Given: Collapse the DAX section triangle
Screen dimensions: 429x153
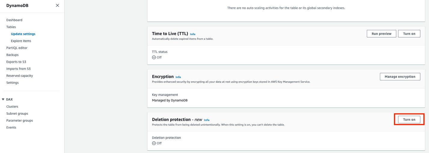Looking at the screenshot, I should point(3,100).
